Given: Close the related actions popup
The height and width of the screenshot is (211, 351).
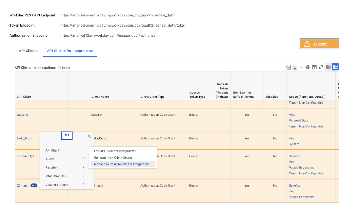Looking at the screenshot, I should click(89, 136).
